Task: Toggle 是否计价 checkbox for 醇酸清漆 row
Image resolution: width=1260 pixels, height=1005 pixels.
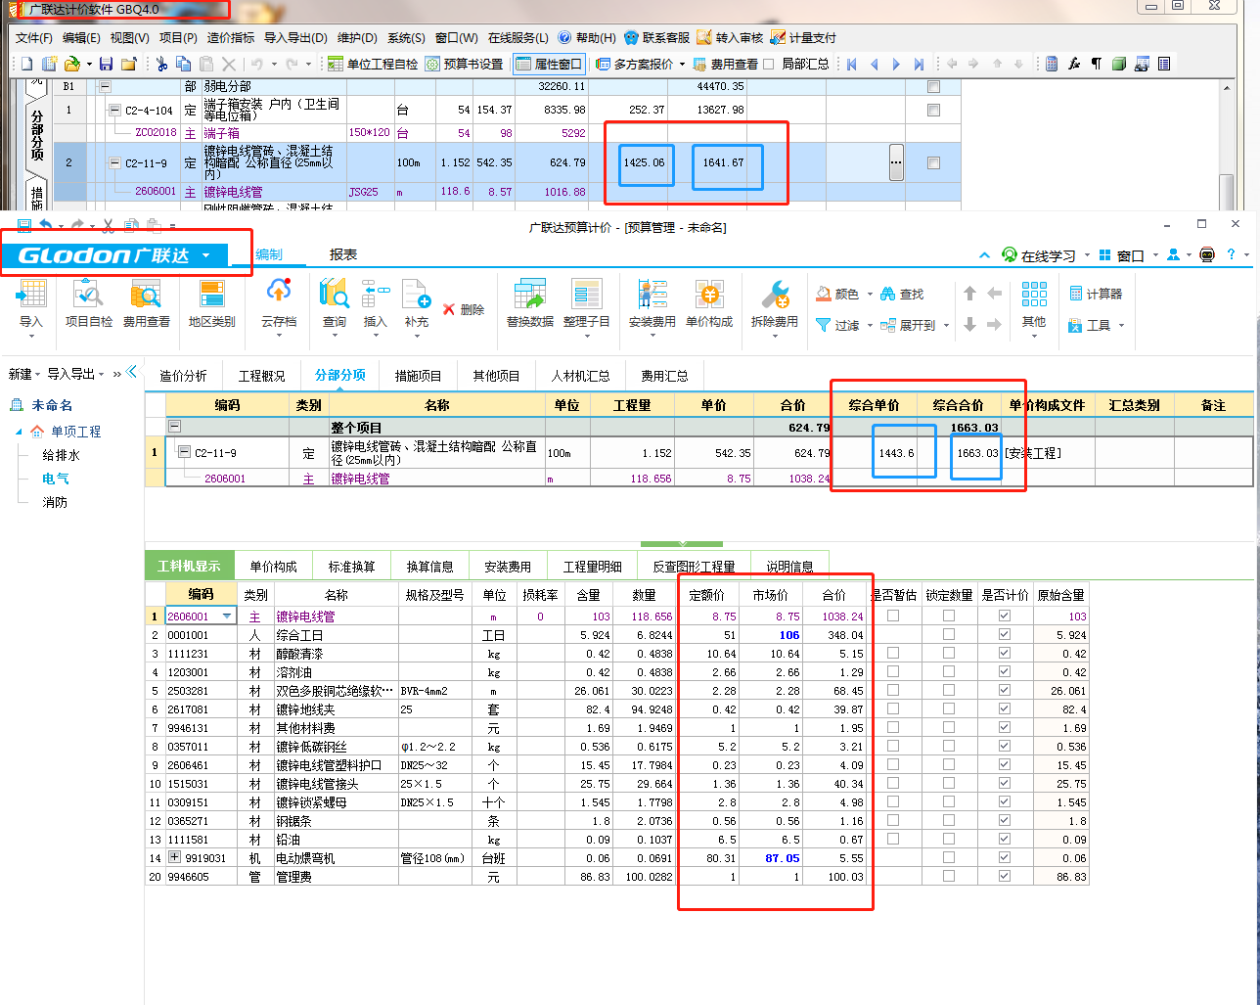Action: (x=1004, y=653)
